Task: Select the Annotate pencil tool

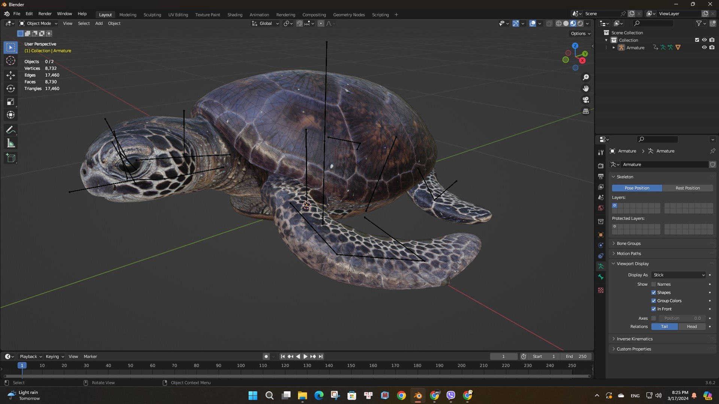Action: (10, 130)
